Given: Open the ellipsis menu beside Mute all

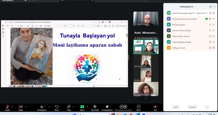Looking at the screenshot, I should pos(207,107).
